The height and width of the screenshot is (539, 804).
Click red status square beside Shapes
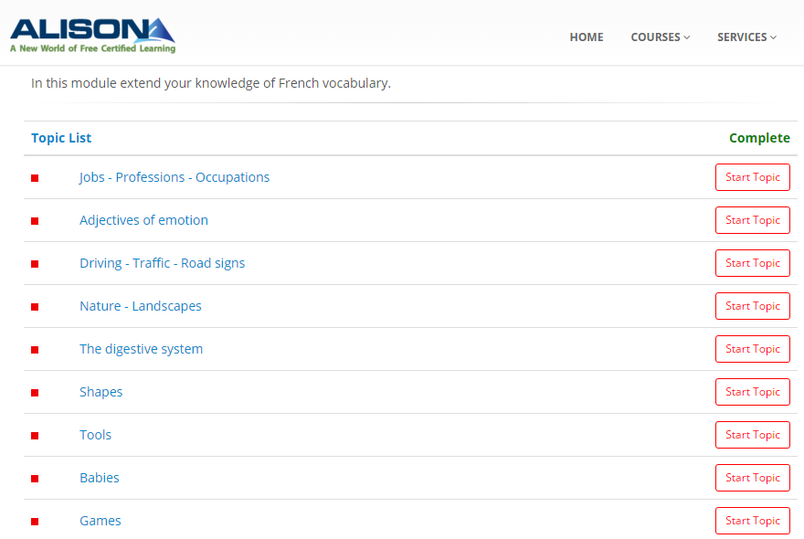(35, 393)
